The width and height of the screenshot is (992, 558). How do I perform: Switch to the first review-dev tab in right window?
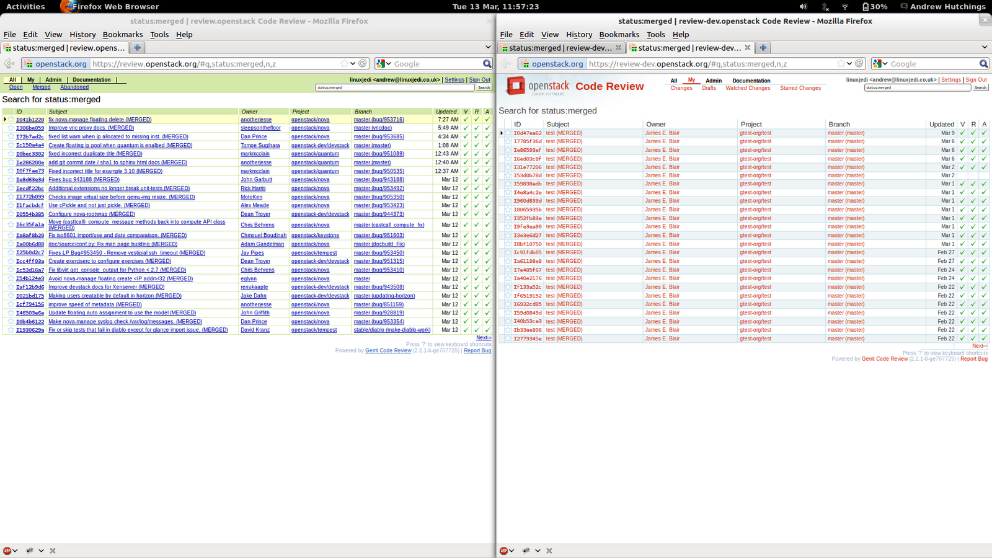(560, 48)
